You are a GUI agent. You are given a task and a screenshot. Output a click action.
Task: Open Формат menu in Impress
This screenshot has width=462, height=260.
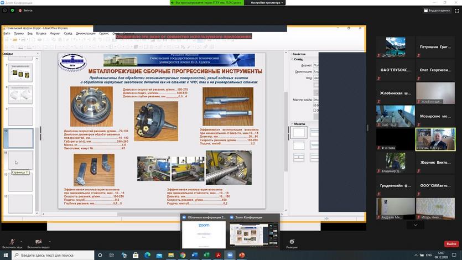55,34
